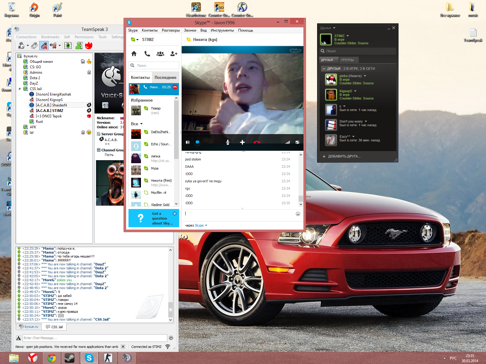Screen dimensions: 486x364
Task: Select user [A.C.A.B.] ShaiderN in TeamSpeak
Action: pyautogui.click(x=51, y=105)
